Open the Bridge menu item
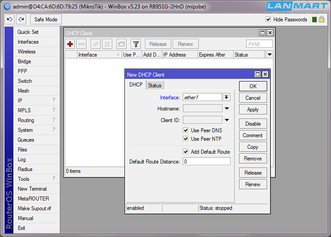Image resolution: width=331 pixels, height=237 pixels. pos(36,61)
